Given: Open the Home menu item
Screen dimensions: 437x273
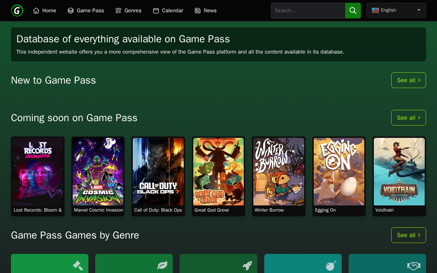Looking at the screenshot, I should tap(45, 11).
